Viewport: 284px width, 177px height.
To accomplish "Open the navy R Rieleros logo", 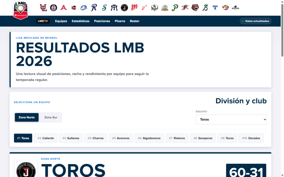I will pyautogui.click(x=94, y=7).
